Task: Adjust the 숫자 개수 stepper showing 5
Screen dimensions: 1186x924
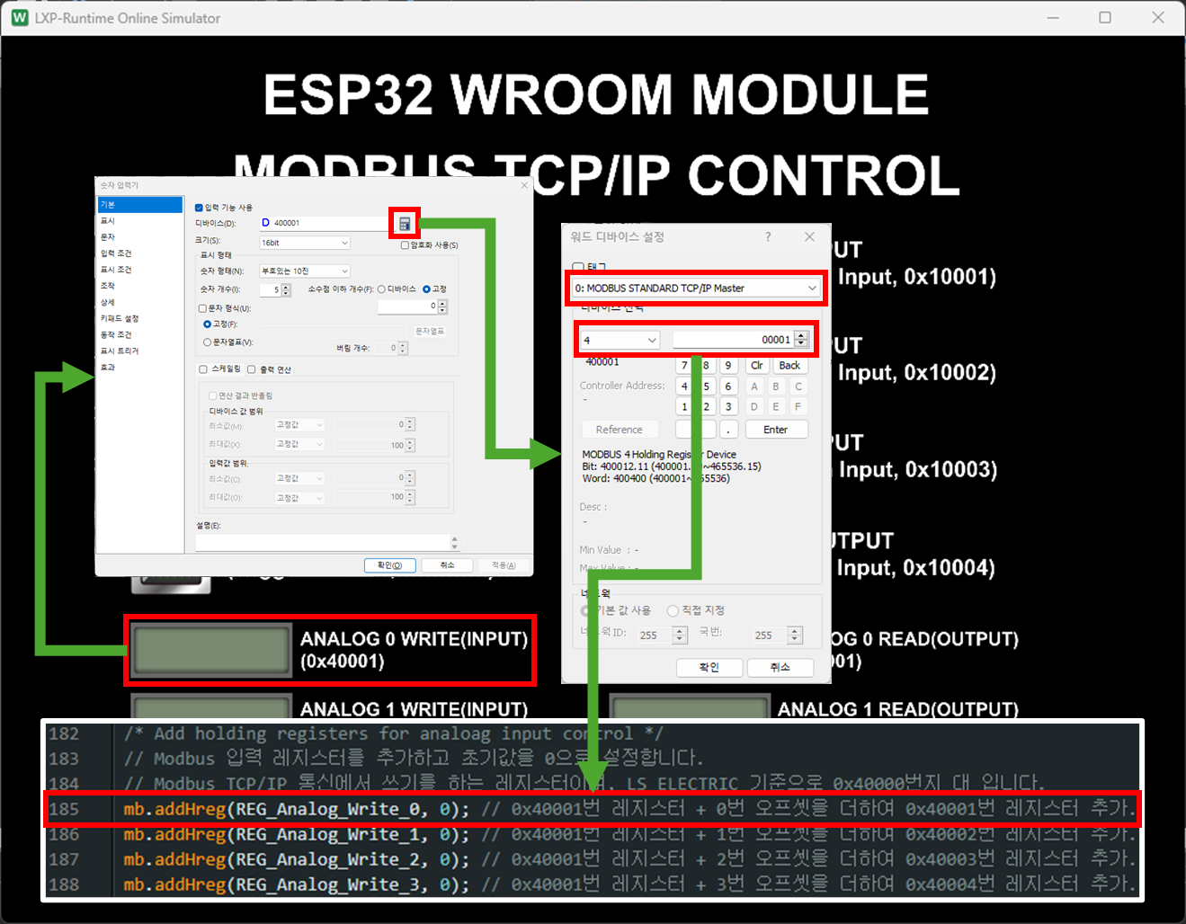Action: pos(286,289)
